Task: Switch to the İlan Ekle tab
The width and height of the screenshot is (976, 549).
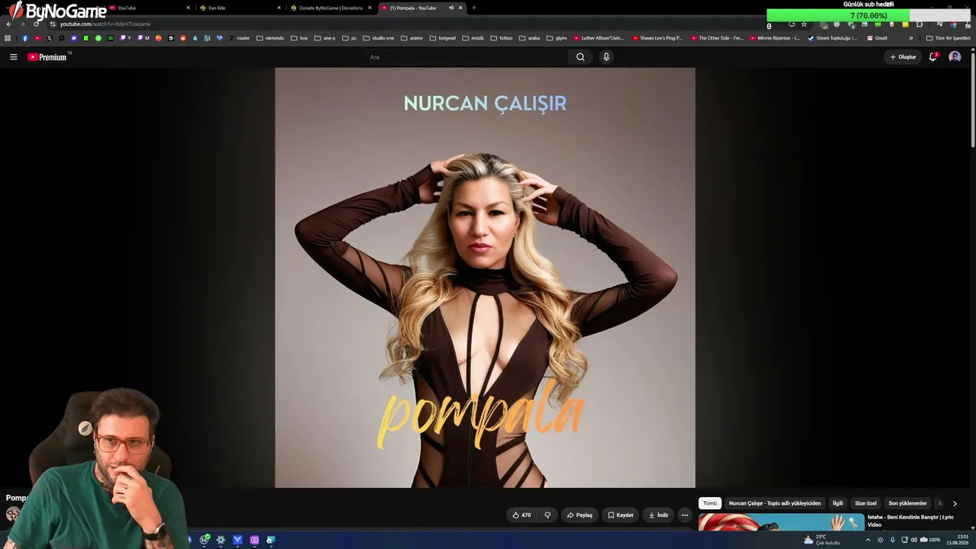Action: click(239, 8)
